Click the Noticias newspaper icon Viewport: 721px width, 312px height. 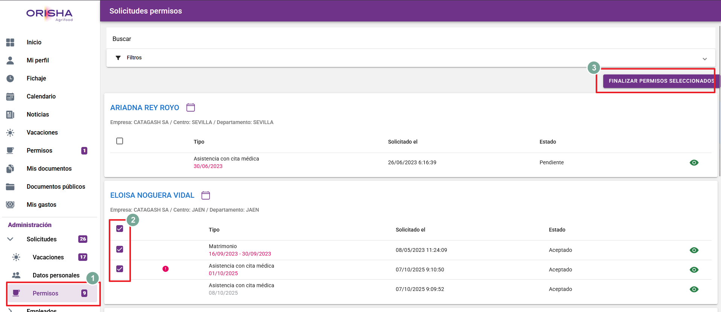[10, 114]
